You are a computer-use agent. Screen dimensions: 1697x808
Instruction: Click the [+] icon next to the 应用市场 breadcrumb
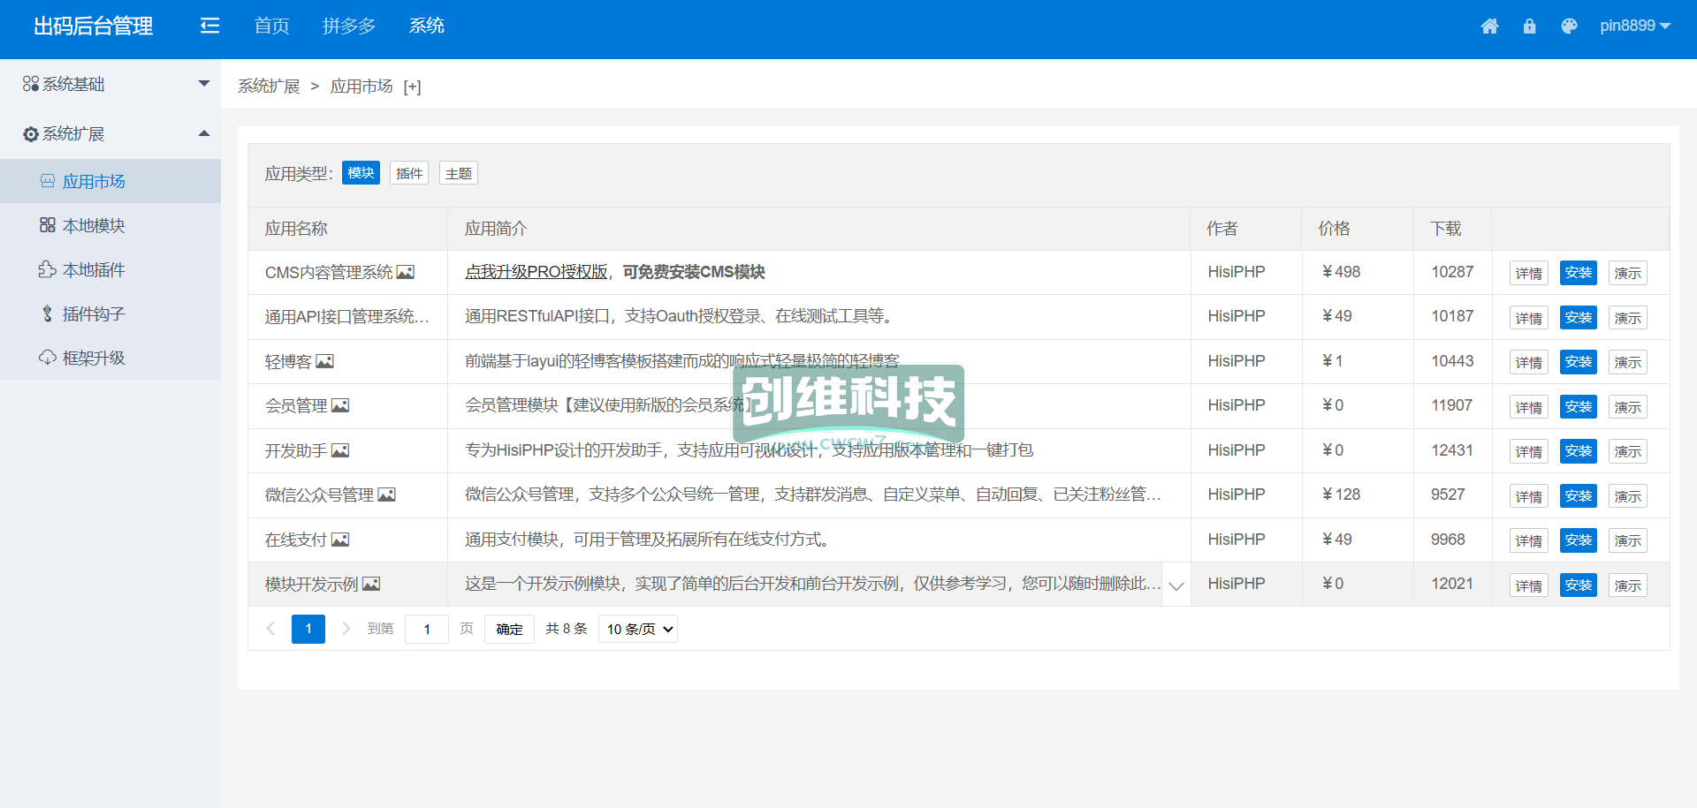pos(412,87)
